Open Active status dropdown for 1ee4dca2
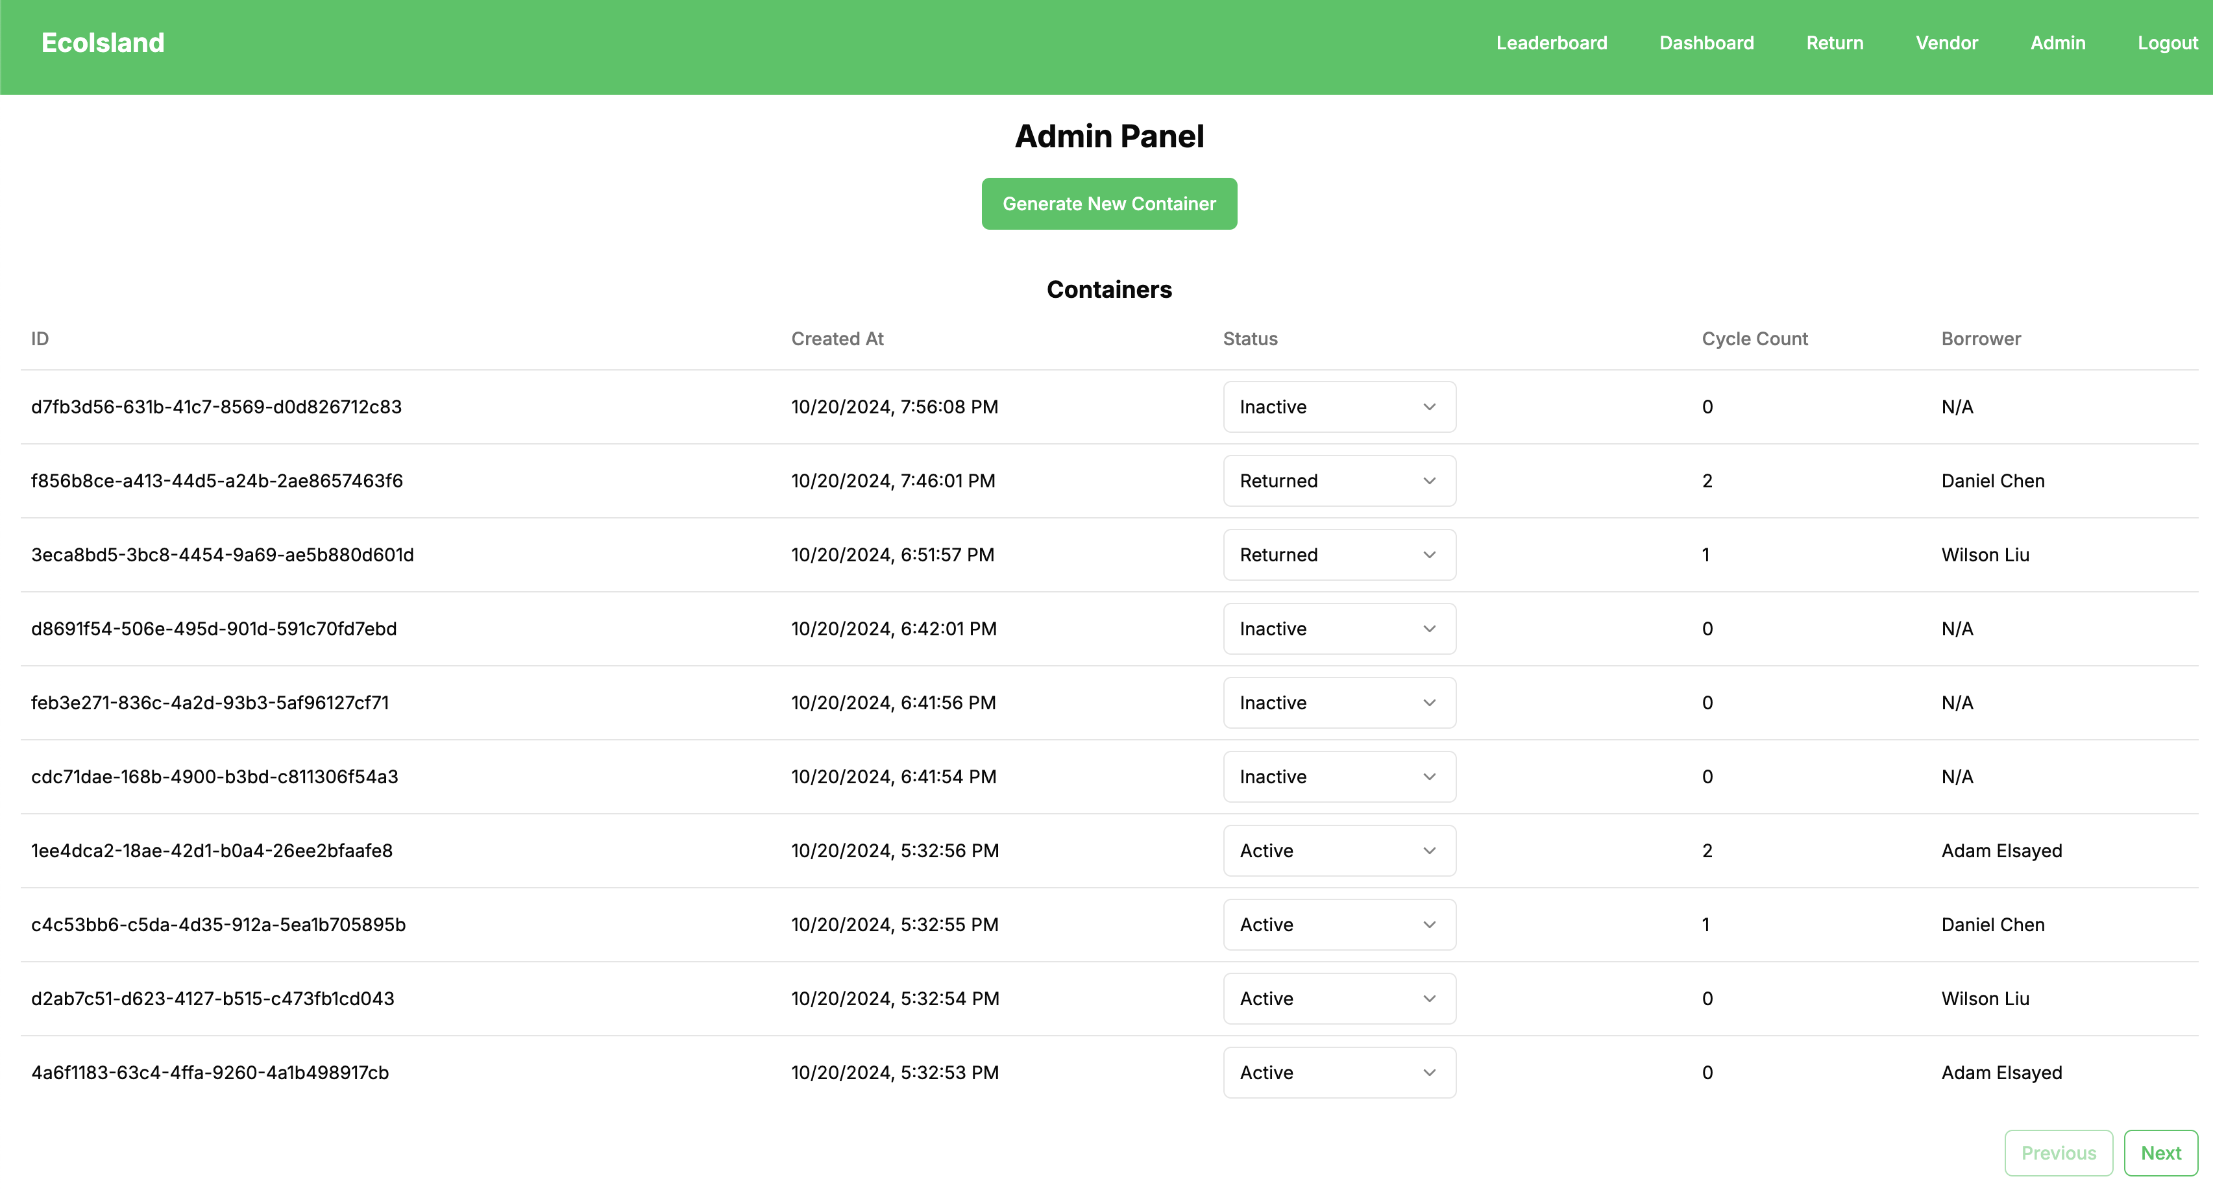The height and width of the screenshot is (1194, 2213). 1338,851
